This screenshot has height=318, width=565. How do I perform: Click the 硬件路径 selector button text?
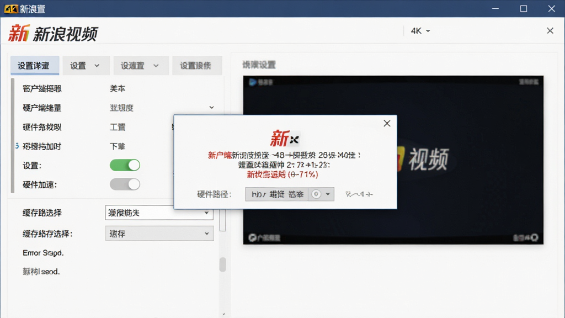pyautogui.click(x=277, y=194)
